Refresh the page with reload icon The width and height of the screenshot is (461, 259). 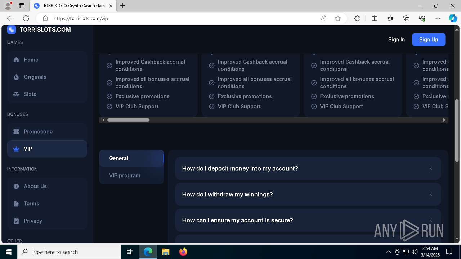click(x=26, y=18)
